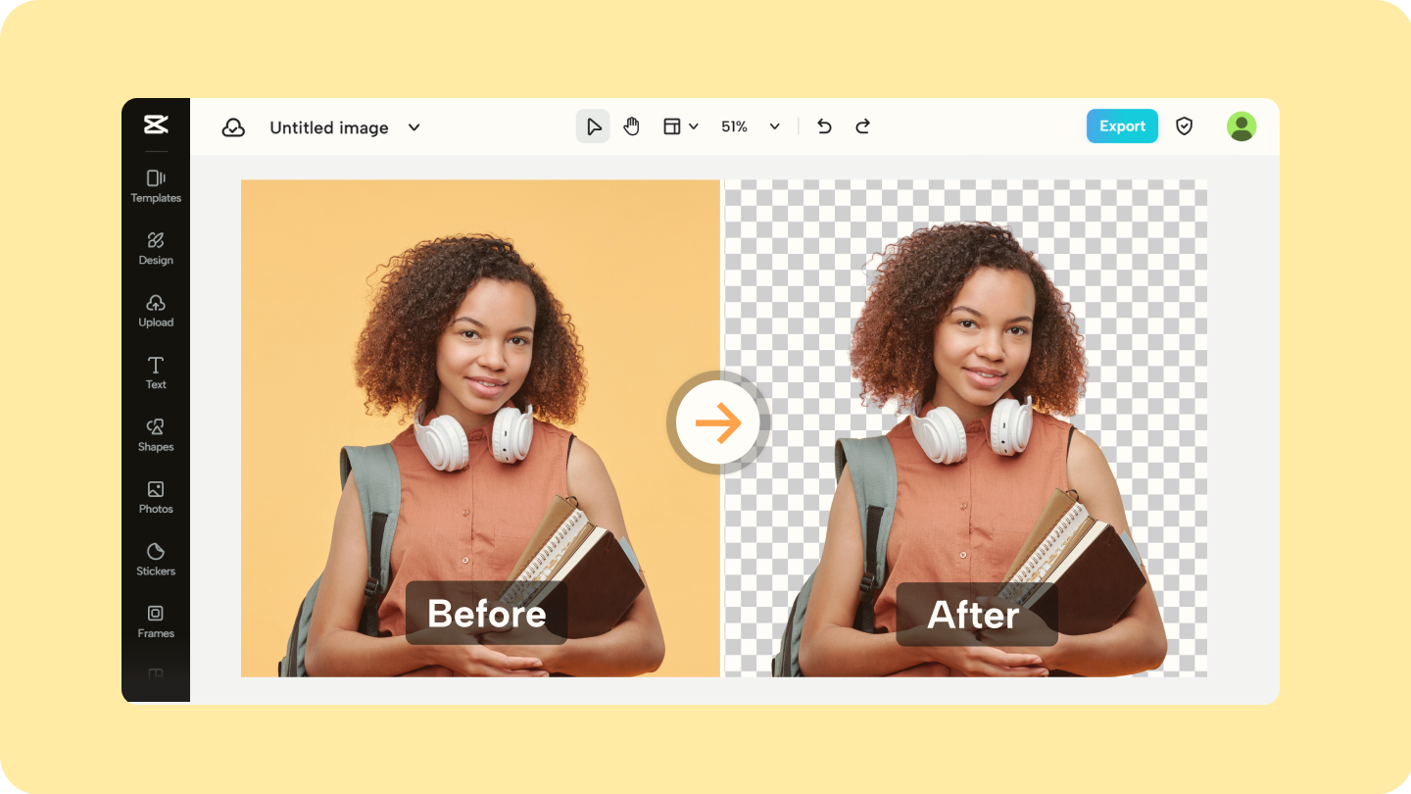
Task: Open the layout options icon
Action: pos(672,126)
